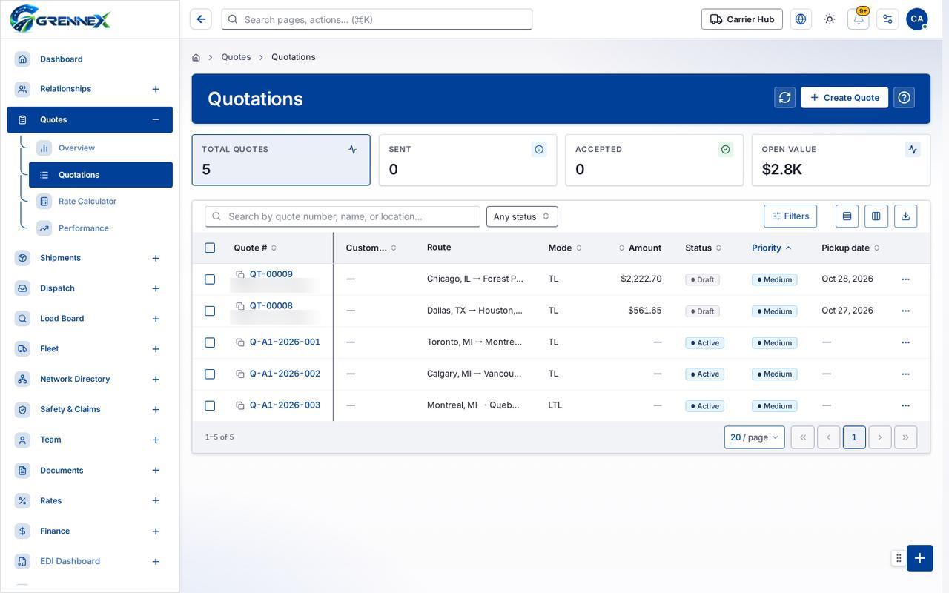949x593 pixels.
Task: Focus the quote number search field
Action: click(x=343, y=216)
